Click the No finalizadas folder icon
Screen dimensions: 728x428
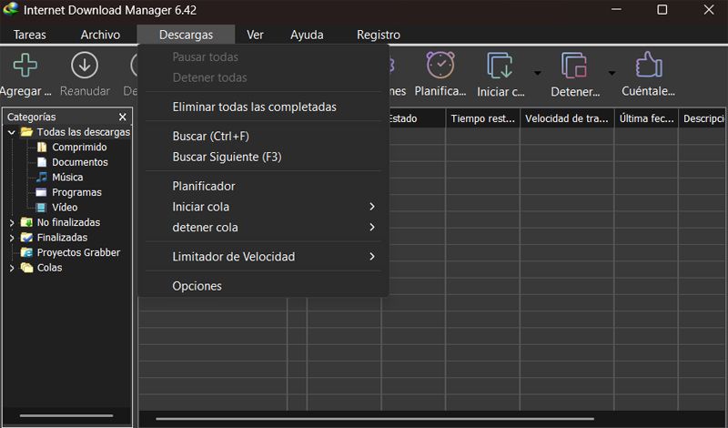[x=27, y=222]
